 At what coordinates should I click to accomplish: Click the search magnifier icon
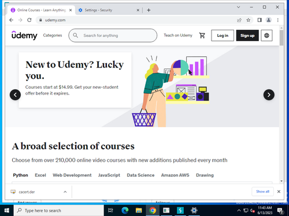pos(76,35)
